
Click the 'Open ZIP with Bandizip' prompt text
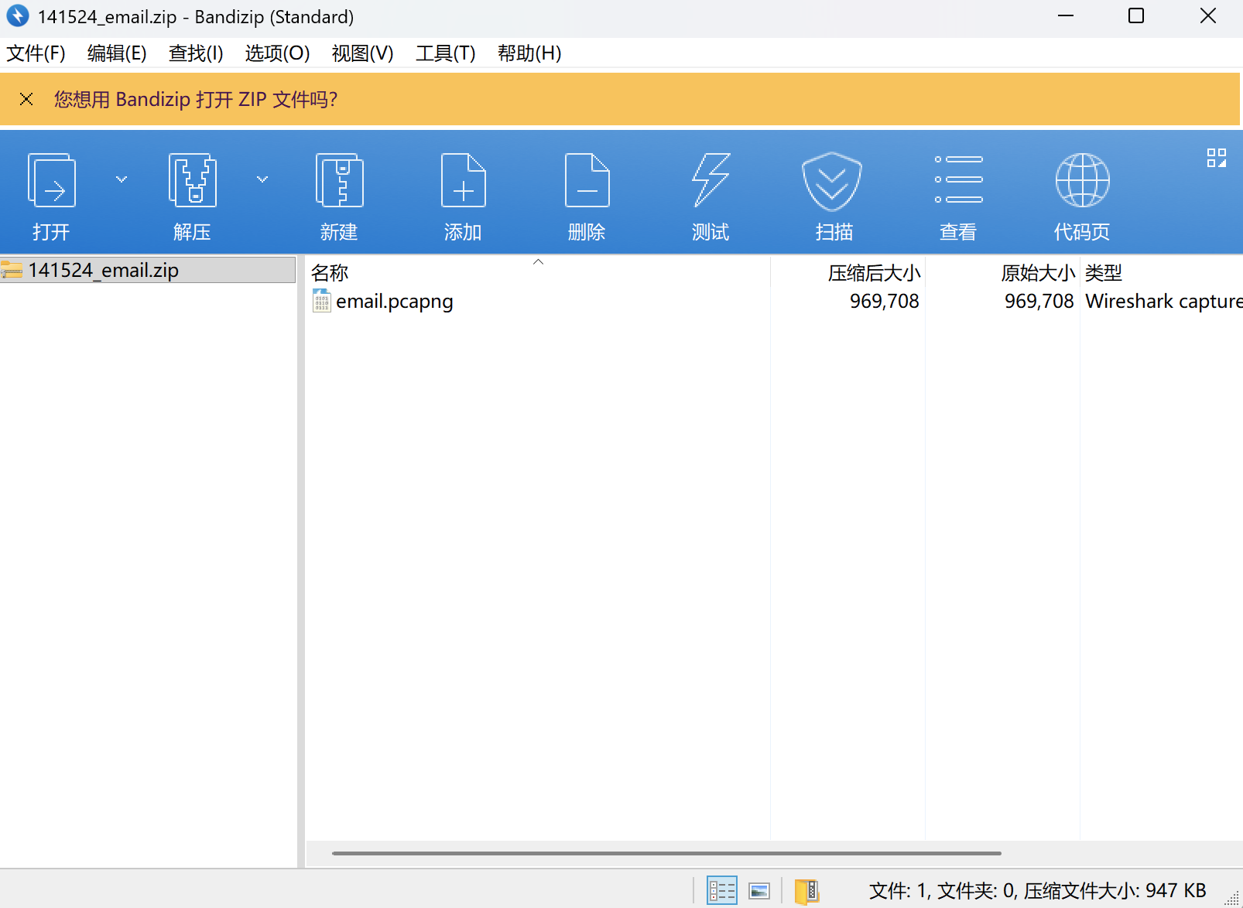[196, 99]
